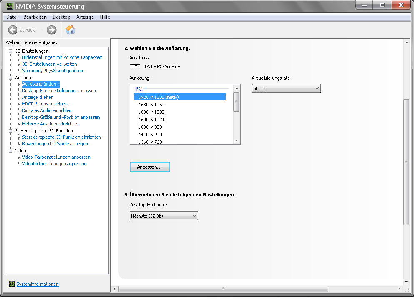The width and height of the screenshot is (414, 299).
Task: Select Auflösung ändern in the tree
Action: pyautogui.click(x=40, y=84)
